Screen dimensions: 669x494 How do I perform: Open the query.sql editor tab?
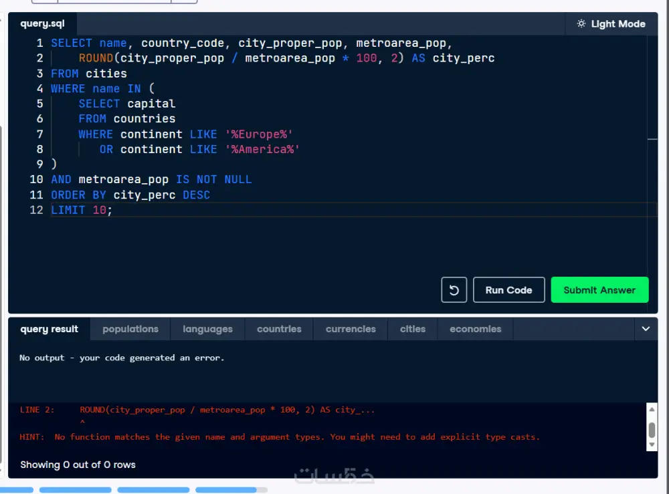[x=42, y=23]
